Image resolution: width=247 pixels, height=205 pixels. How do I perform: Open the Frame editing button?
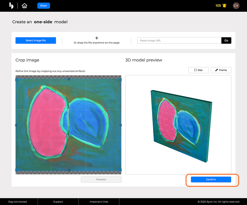point(221,70)
